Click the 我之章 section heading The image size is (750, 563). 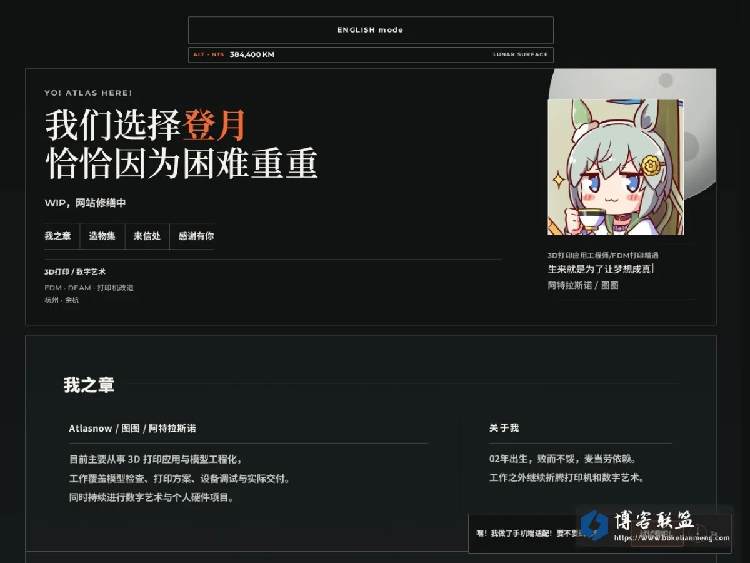[89, 384]
